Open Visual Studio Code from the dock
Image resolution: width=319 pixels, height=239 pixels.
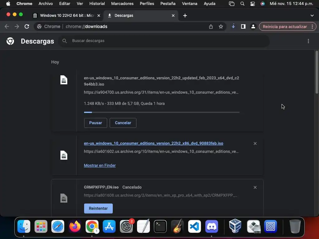click(x=194, y=227)
